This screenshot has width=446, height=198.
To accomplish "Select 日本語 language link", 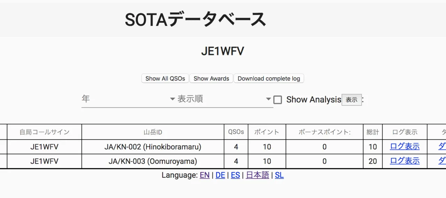I will point(257,175).
